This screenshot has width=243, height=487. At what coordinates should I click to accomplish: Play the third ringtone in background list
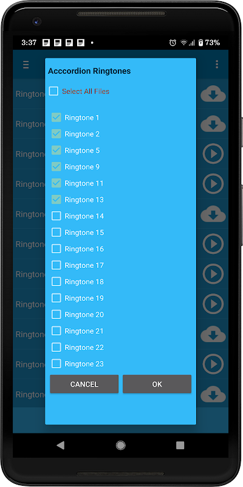[213, 154]
